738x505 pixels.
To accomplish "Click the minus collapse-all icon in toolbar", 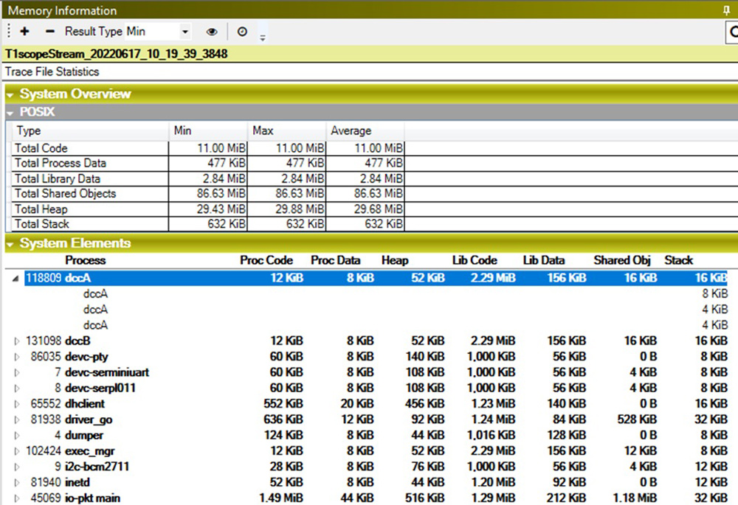I will (49, 32).
